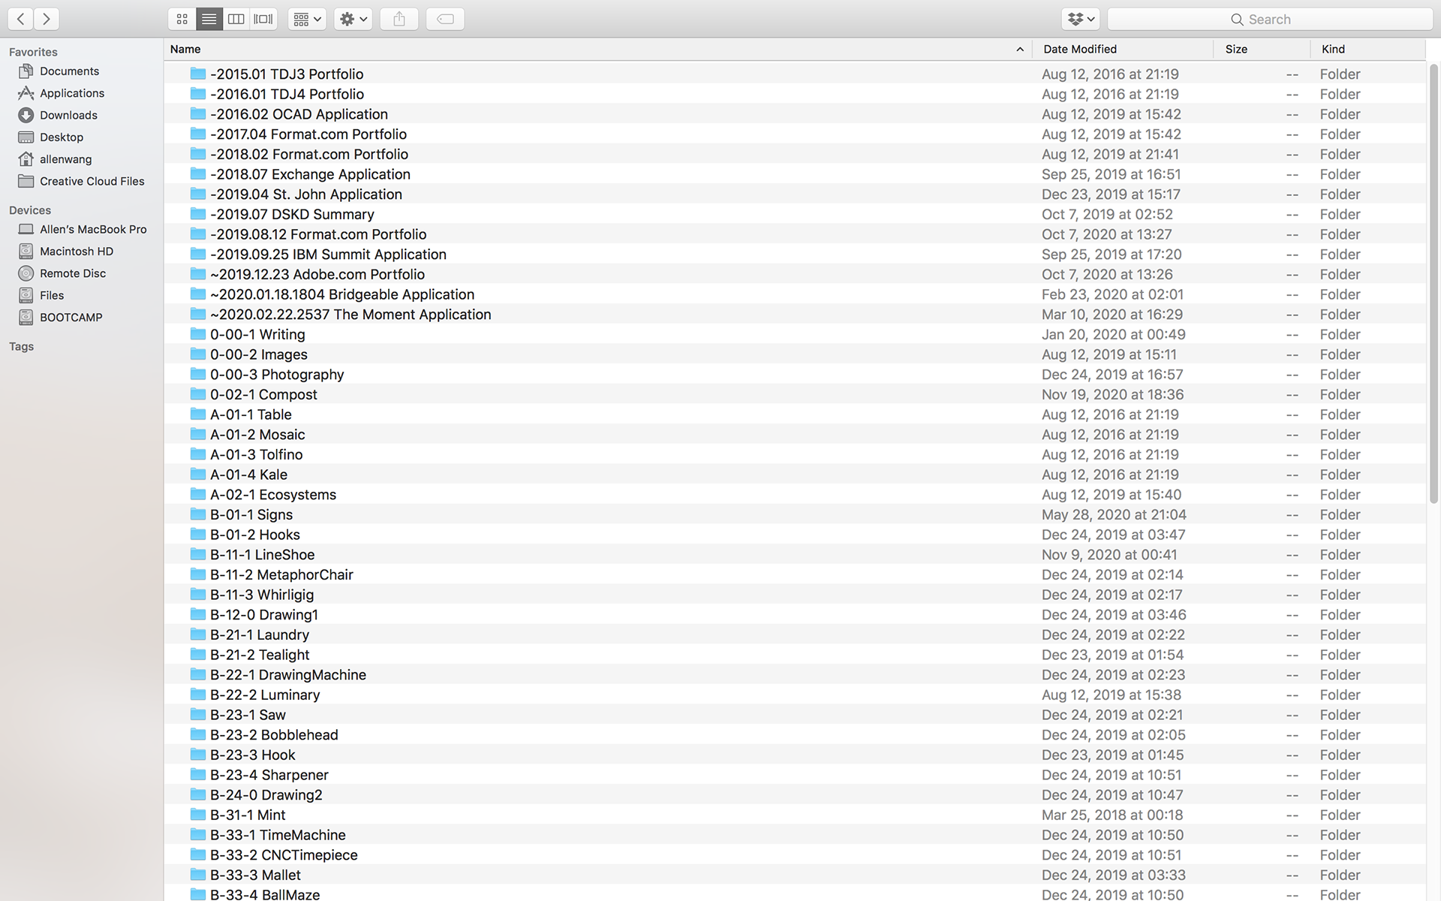Open the Dropbox toolbar dropdown

coord(1081,19)
